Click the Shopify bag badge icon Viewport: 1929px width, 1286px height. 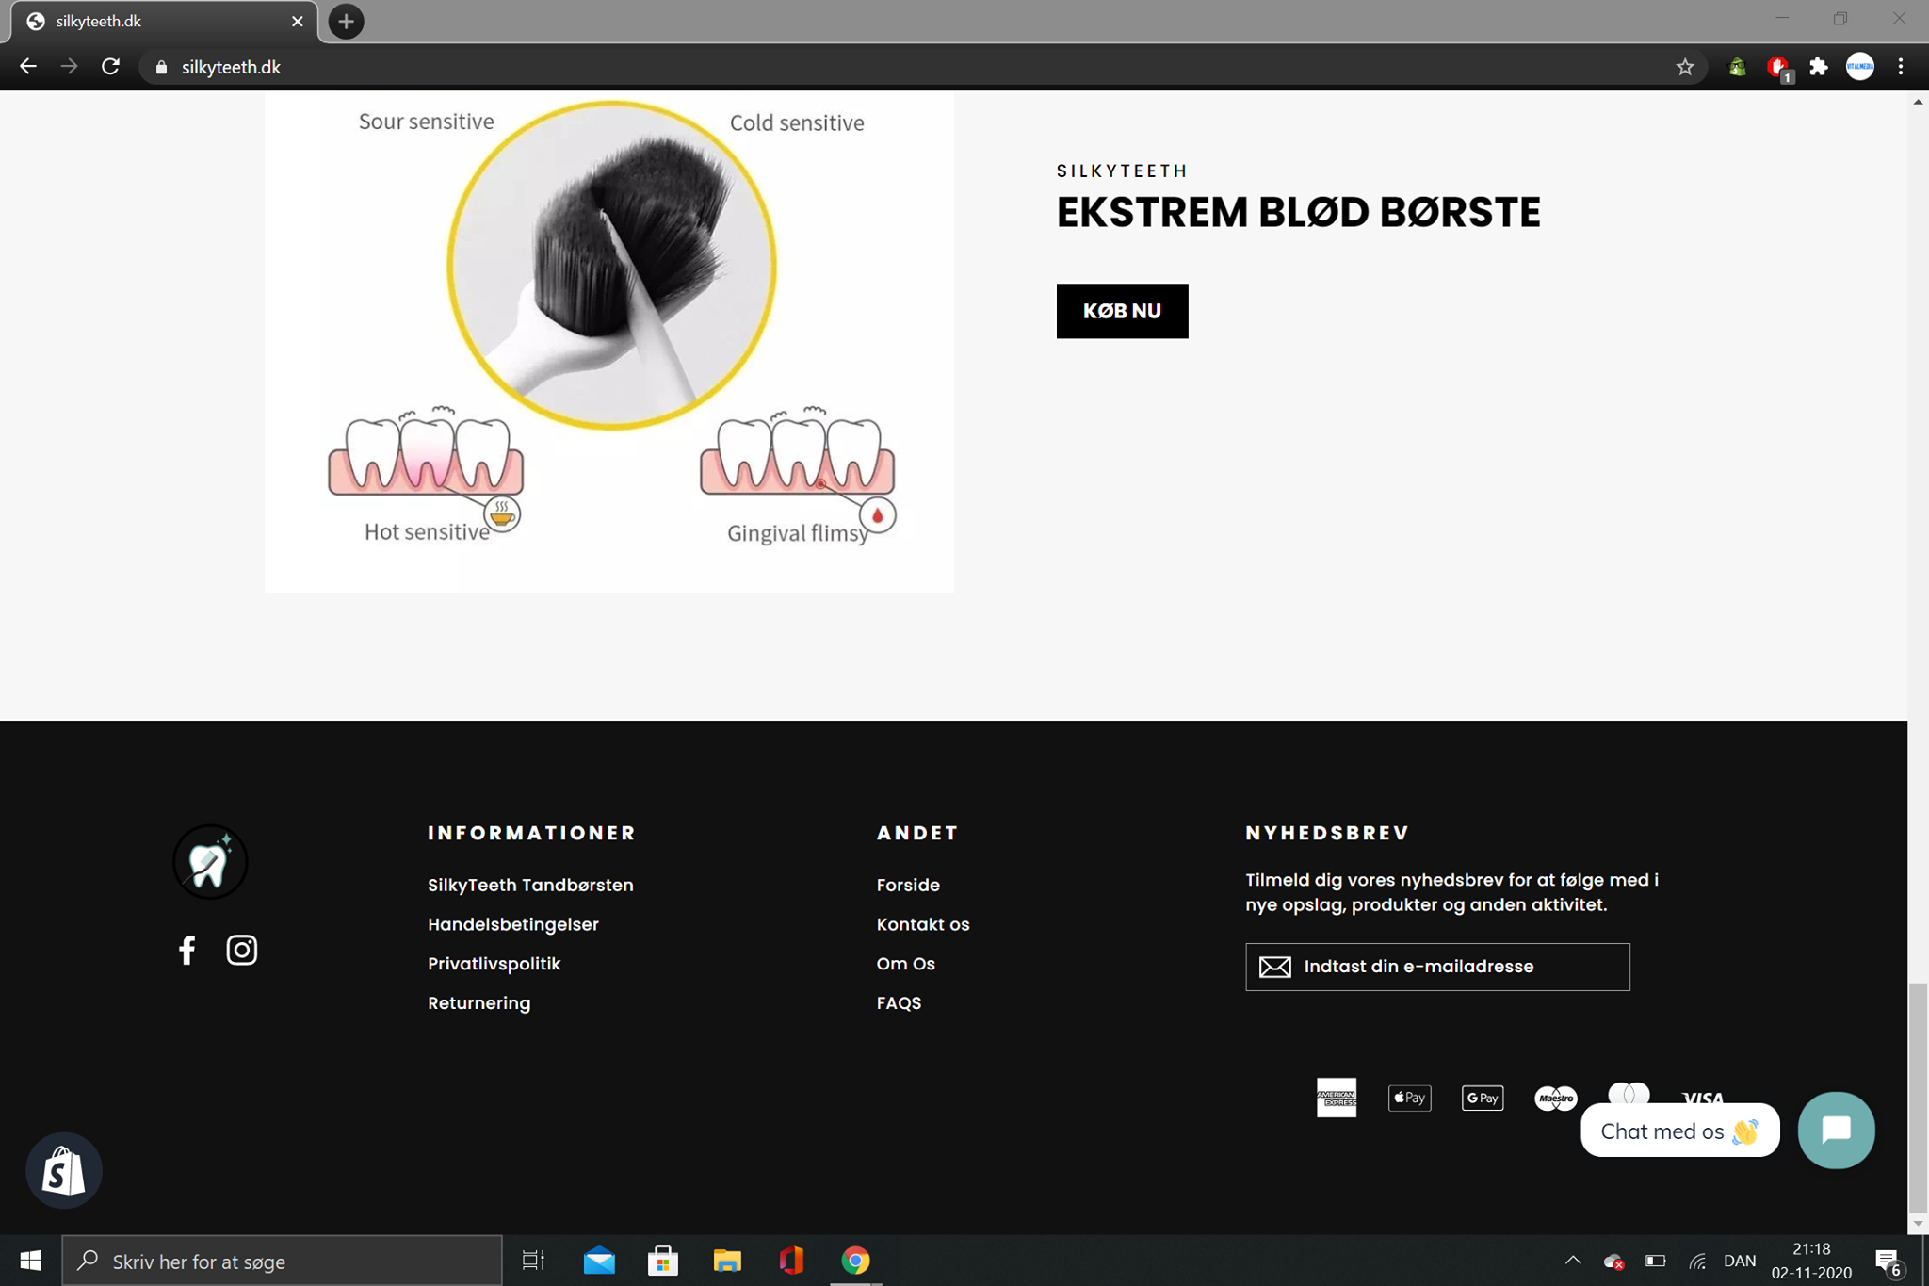click(x=63, y=1171)
